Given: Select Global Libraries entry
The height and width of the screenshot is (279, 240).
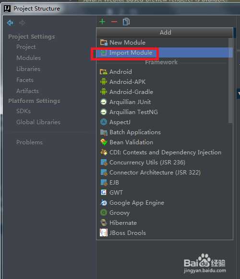Looking at the screenshot, I should point(38,122).
